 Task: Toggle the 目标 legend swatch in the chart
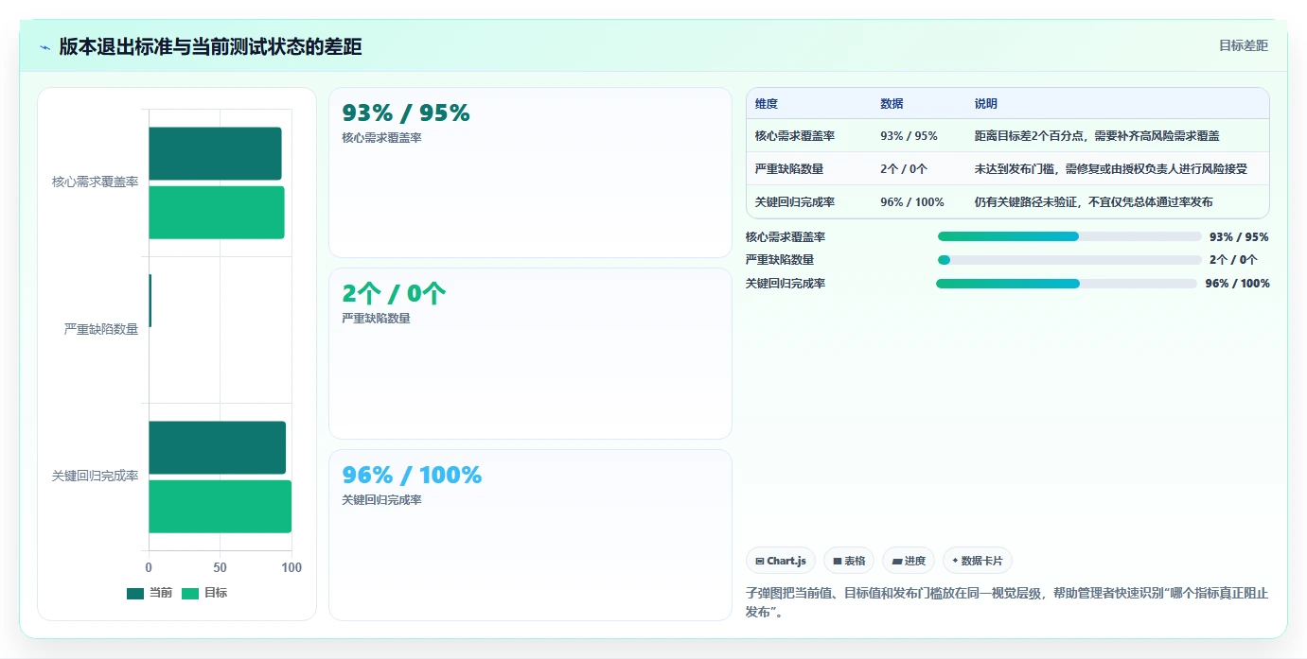190,594
